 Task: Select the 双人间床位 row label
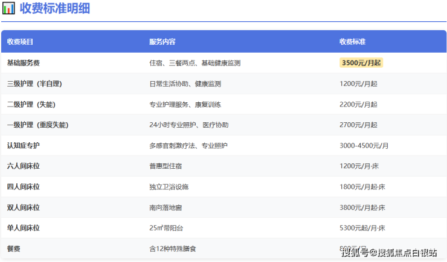click(24, 208)
